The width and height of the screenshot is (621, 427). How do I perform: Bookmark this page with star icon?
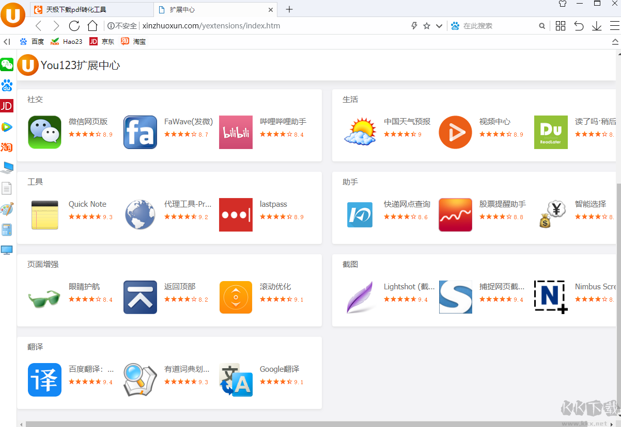[x=427, y=26]
